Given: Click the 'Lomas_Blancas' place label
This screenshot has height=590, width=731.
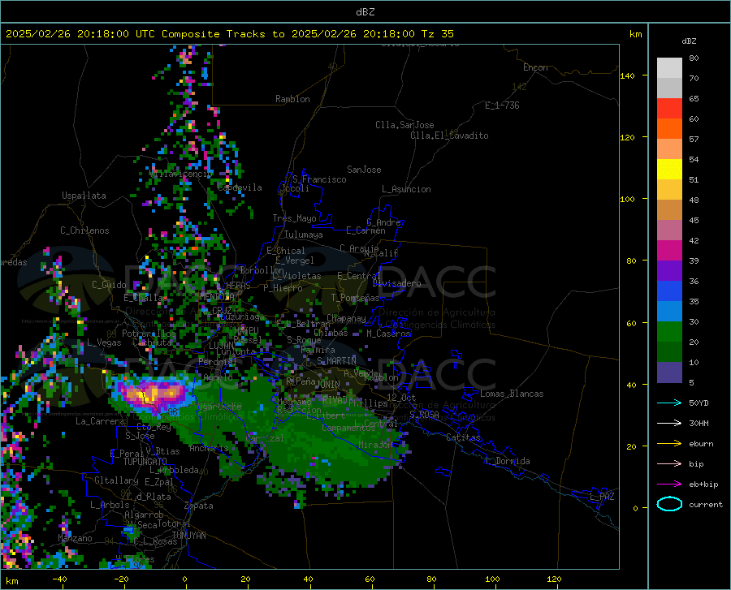Looking at the screenshot, I should coord(512,394).
